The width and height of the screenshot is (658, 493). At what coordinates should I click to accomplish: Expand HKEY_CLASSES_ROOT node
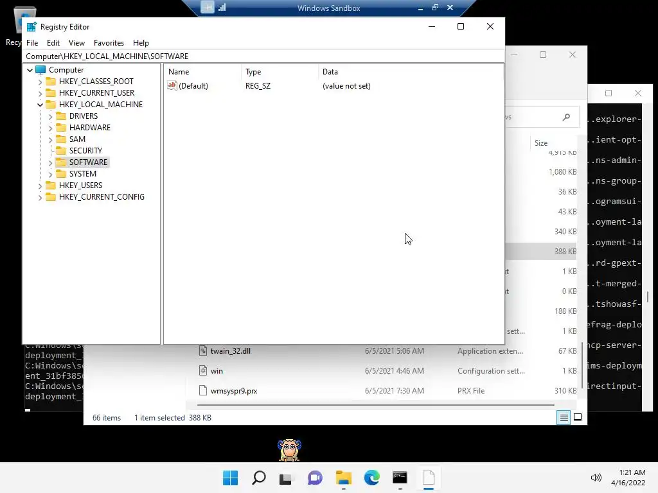(40, 82)
